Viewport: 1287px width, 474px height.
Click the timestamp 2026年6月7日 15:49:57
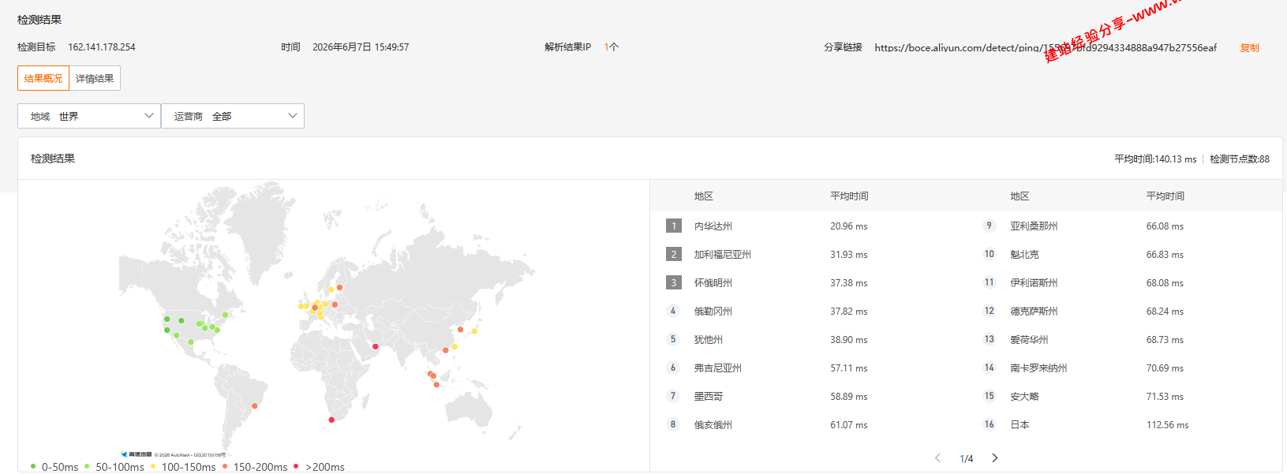(361, 47)
